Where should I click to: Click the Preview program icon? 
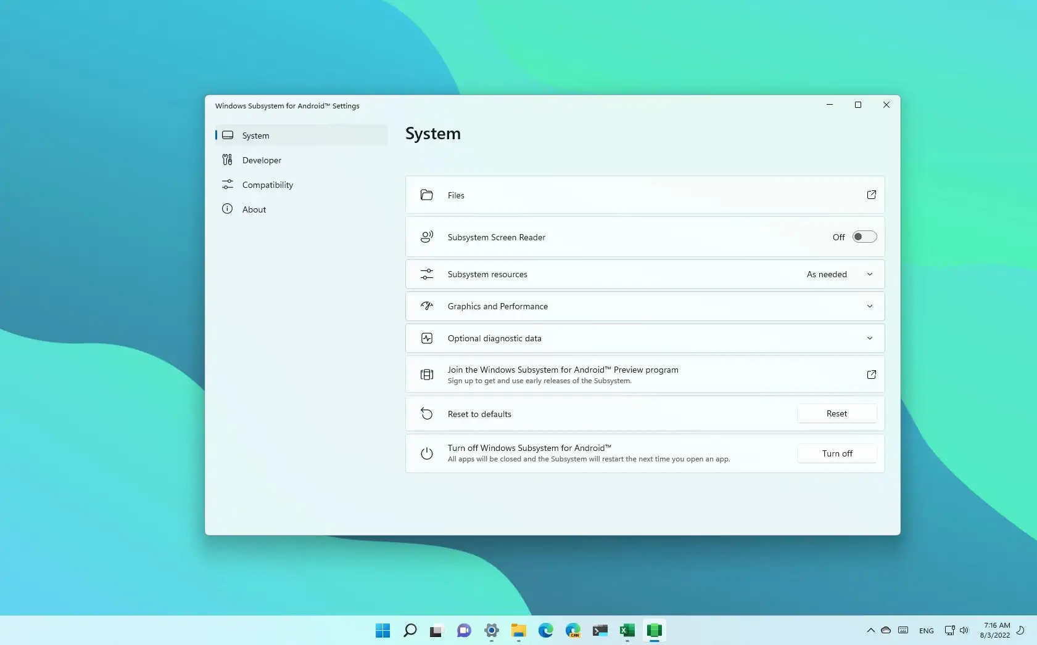tap(426, 375)
